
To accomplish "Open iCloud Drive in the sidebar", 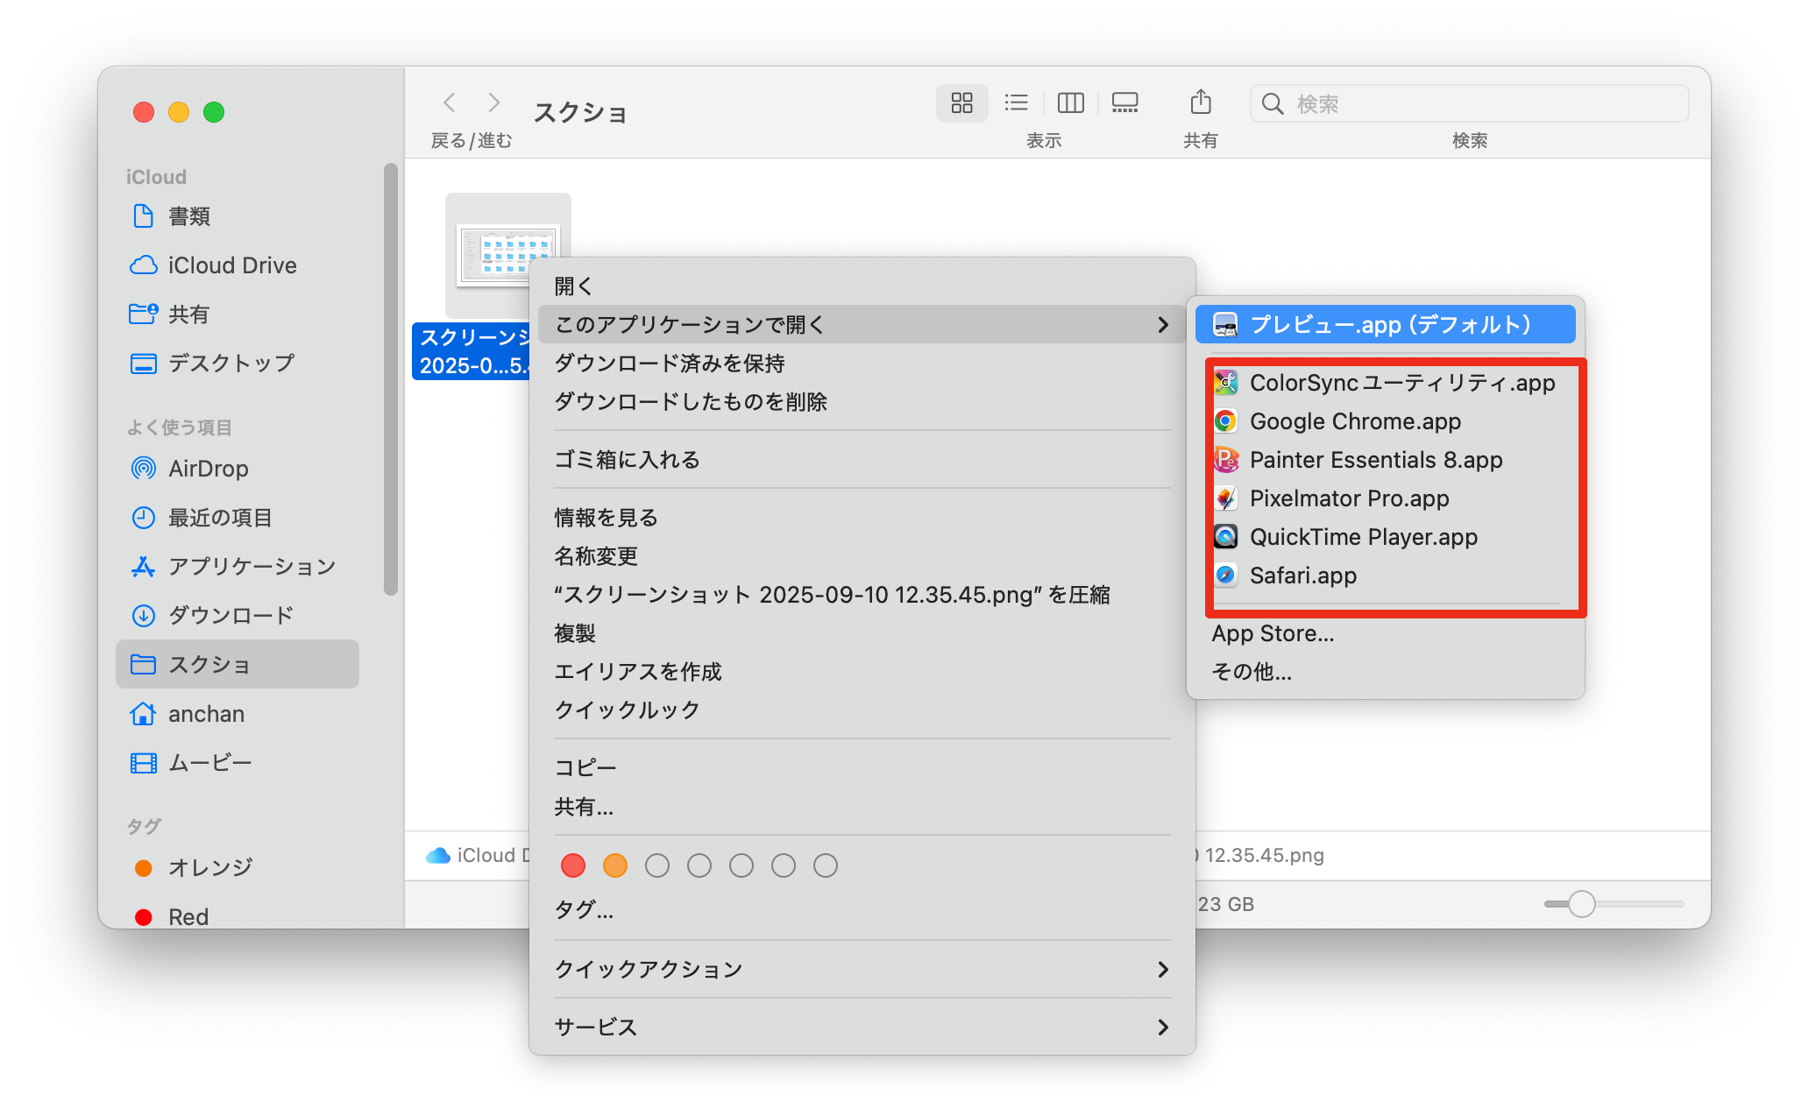I will 237,265.
